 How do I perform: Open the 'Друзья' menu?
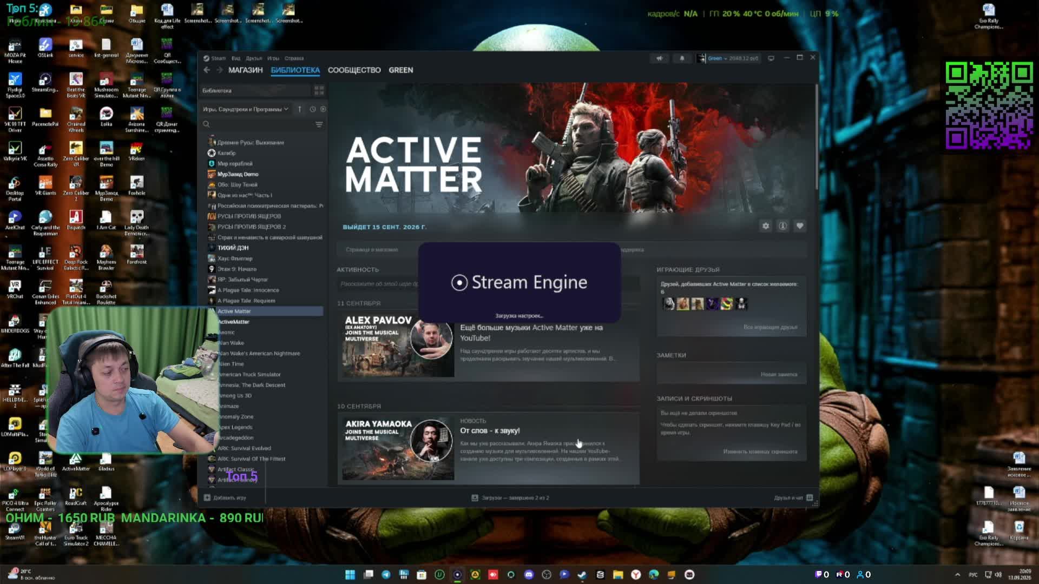(254, 58)
